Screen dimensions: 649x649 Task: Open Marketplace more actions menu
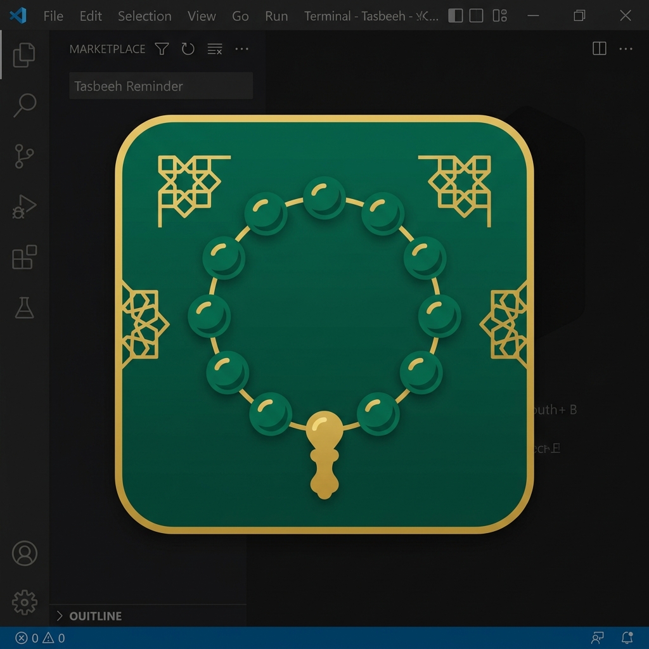241,49
